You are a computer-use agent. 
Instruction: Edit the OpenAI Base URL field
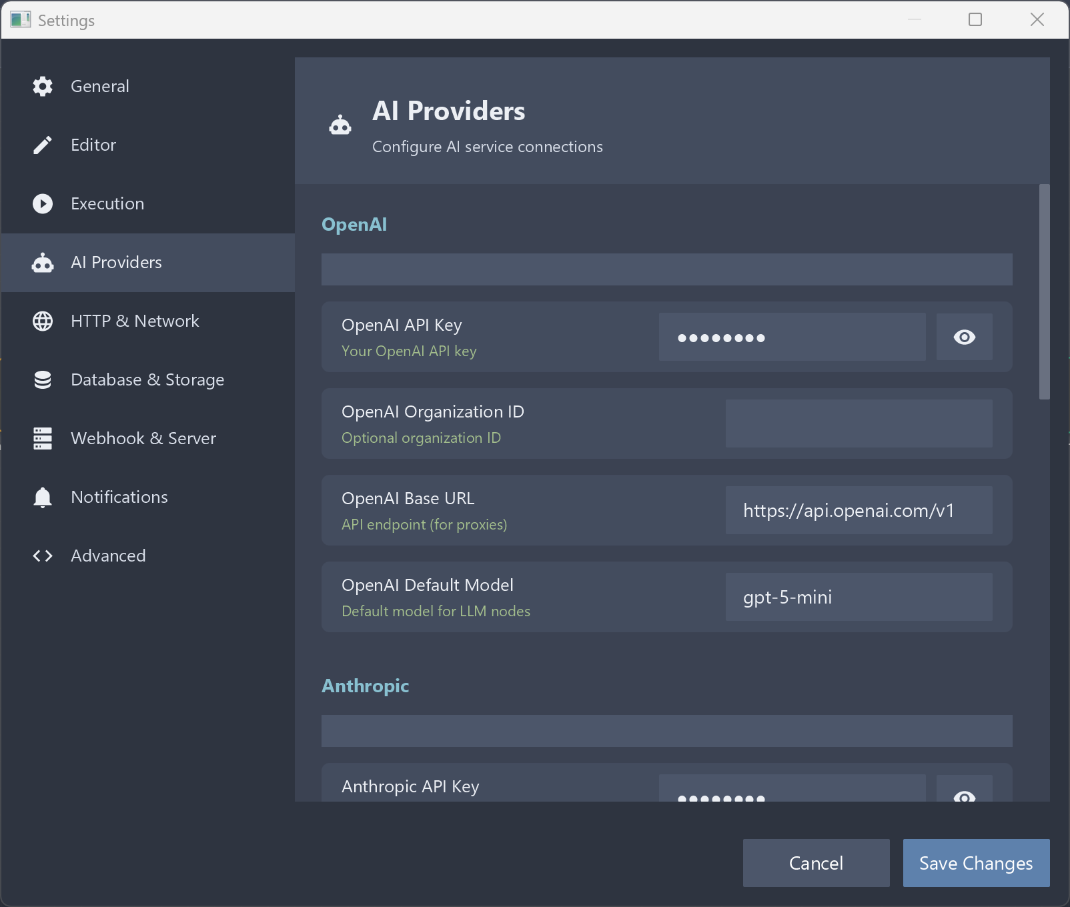[x=859, y=510]
